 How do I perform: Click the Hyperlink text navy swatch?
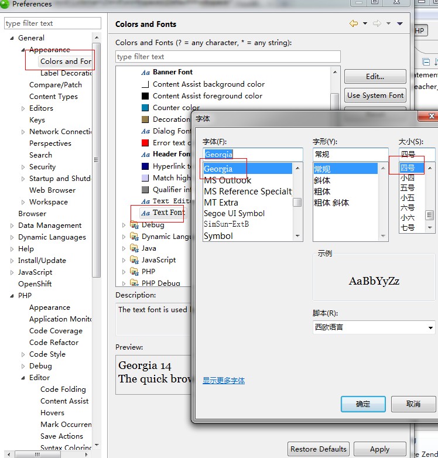coord(145,166)
